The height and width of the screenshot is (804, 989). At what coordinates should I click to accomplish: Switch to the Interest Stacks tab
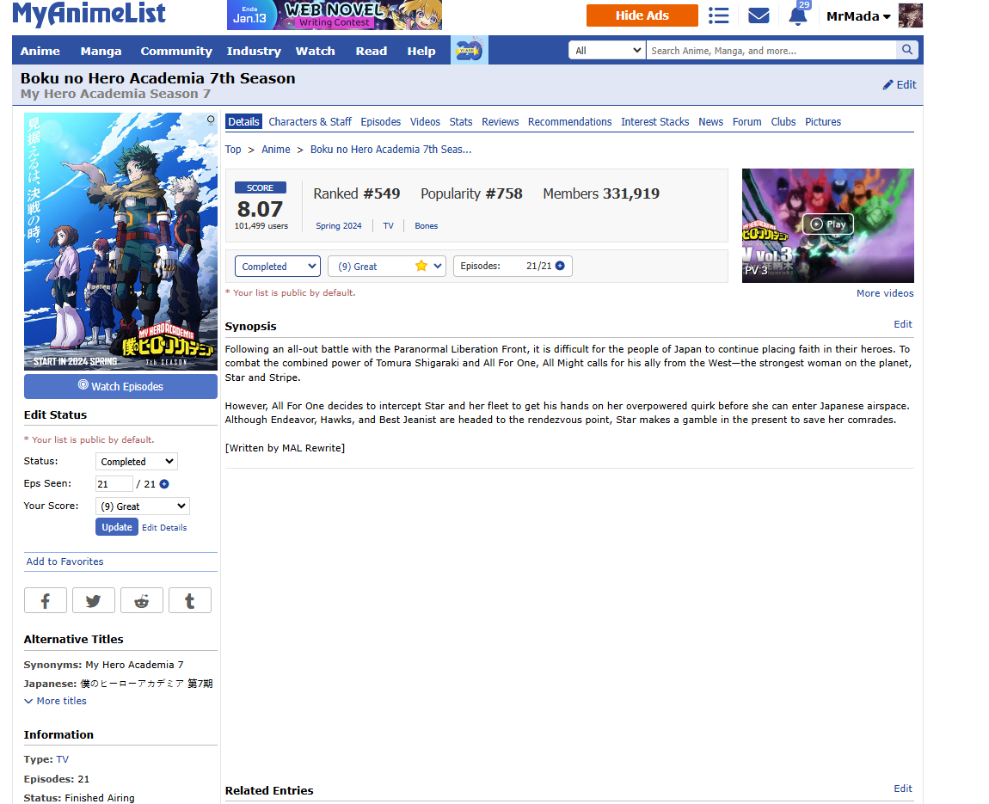[655, 122]
